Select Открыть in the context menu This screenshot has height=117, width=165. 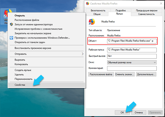47,16
